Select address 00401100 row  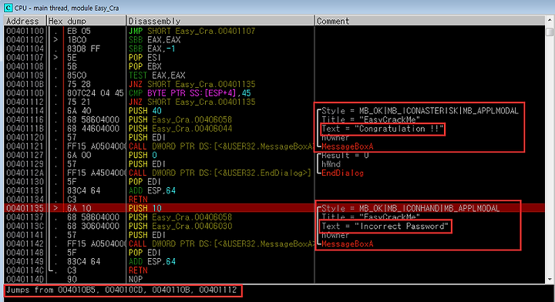[x=274, y=31]
